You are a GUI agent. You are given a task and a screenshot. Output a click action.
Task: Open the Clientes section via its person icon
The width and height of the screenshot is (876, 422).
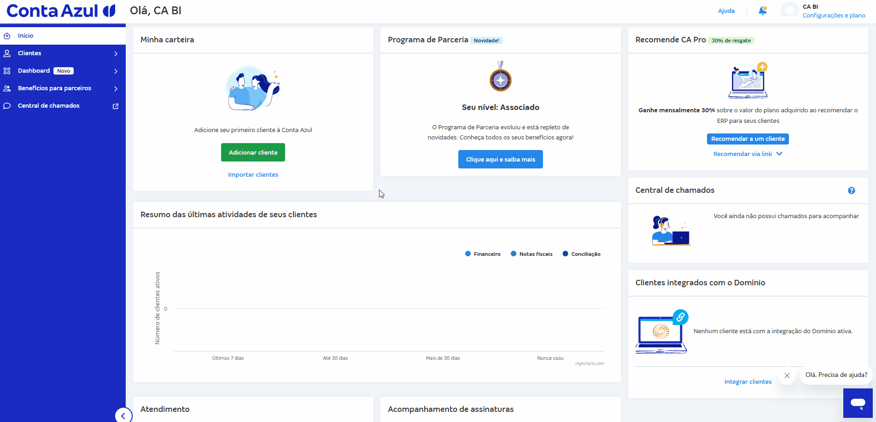[x=7, y=53]
